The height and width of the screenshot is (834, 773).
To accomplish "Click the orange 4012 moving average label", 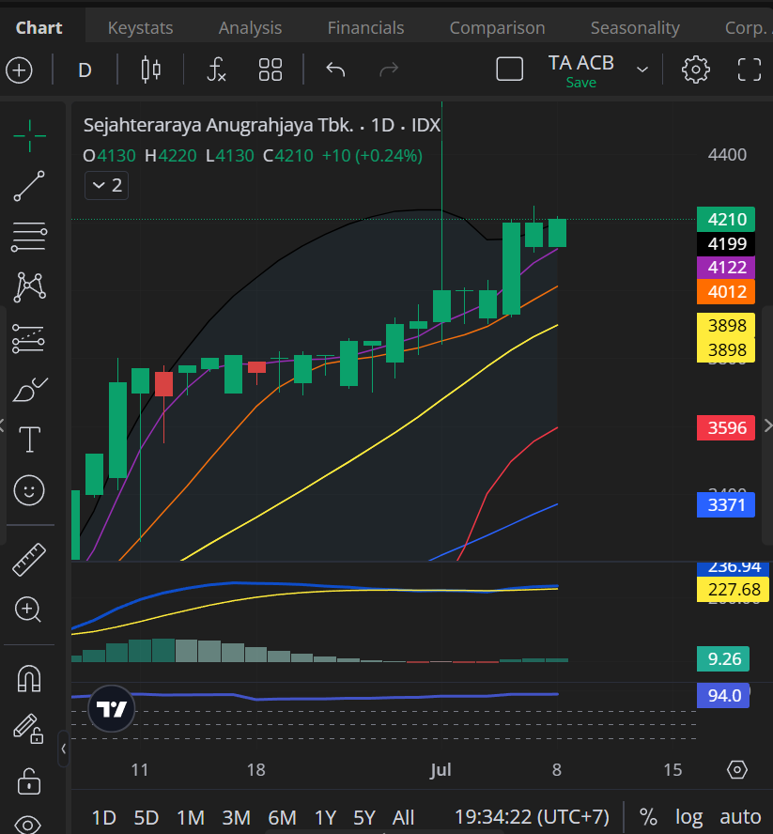I will (726, 291).
